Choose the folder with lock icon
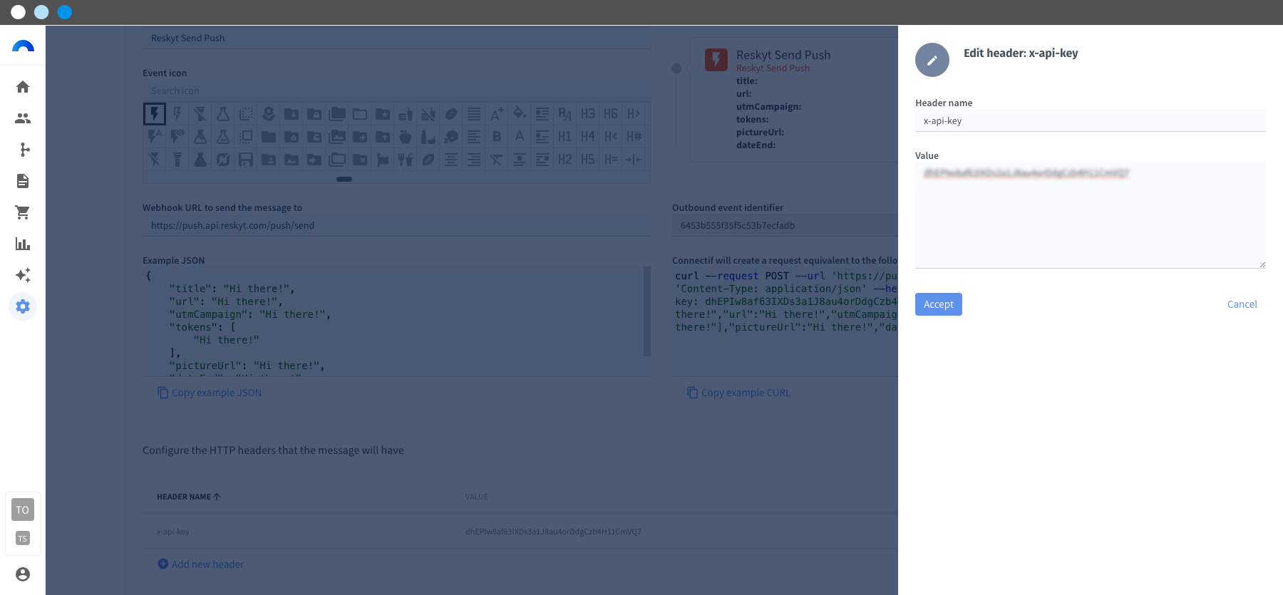This screenshot has height=595, width=1283. point(314,114)
